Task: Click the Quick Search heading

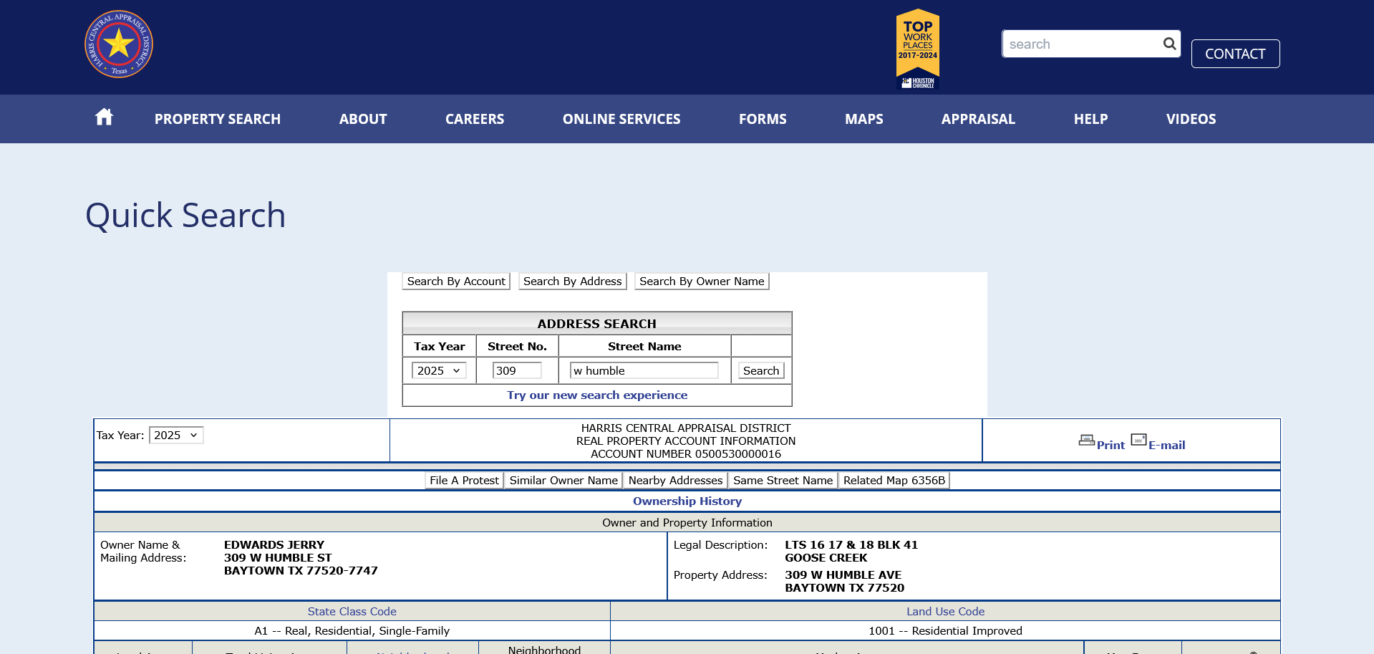Action: pos(185,216)
